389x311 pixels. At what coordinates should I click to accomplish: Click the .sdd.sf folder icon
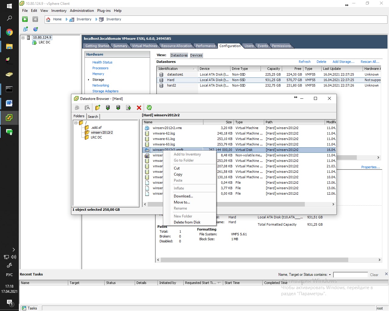coord(87,128)
